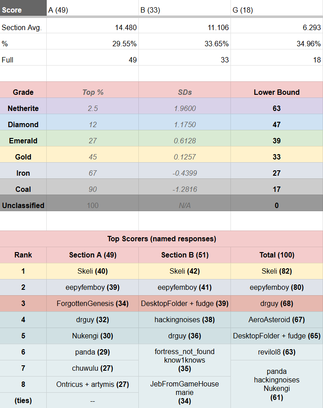Select chuwulu (27) cell
Image resolution: width=323 pixels, height=408 pixels.
click(x=93, y=368)
